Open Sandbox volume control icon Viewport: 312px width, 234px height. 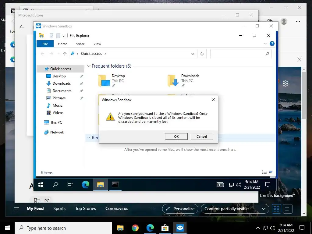pyautogui.click(x=238, y=185)
